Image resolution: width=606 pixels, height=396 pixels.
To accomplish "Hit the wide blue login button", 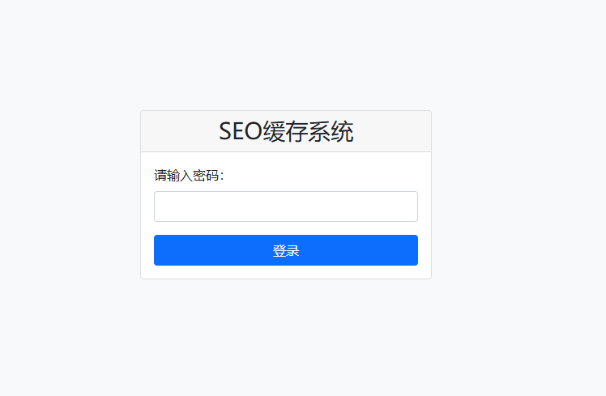I will point(285,250).
